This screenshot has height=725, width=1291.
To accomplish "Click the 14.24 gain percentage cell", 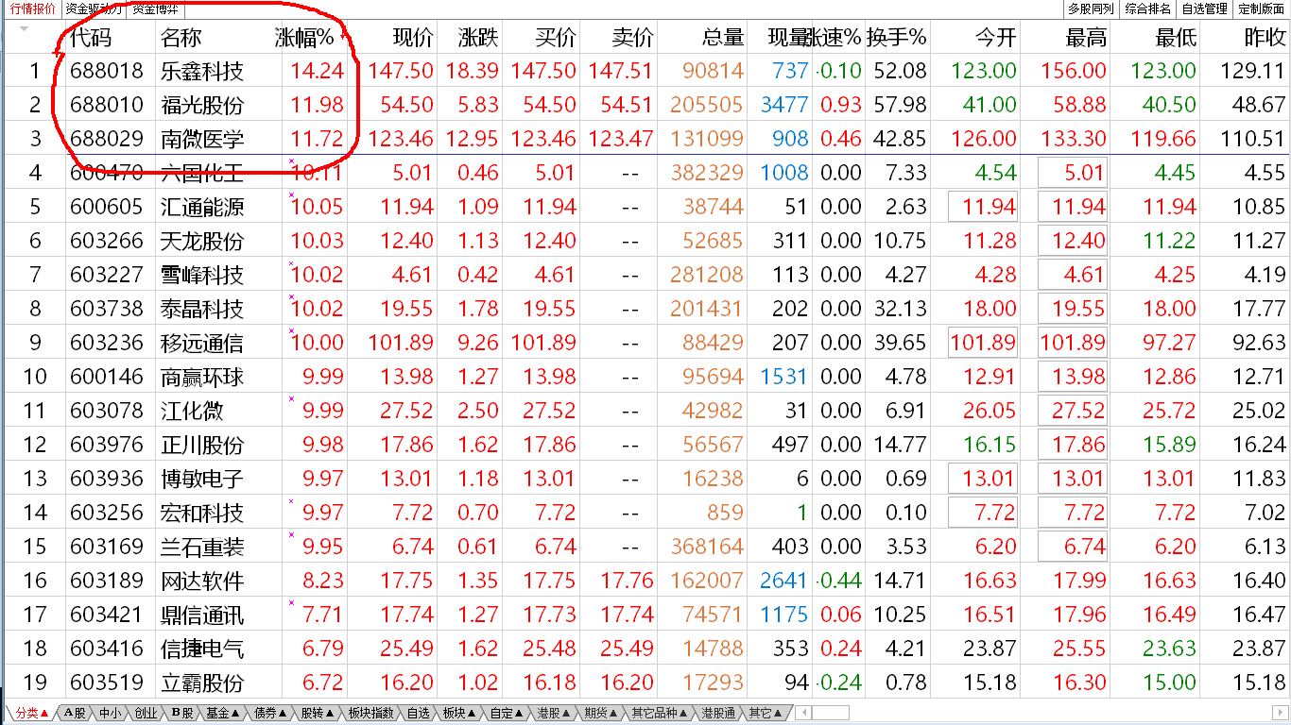I will [x=317, y=71].
